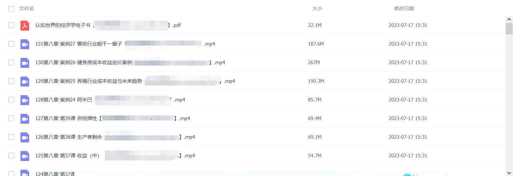Open the red PDF icon for 认知世界的经济学电子书
Screen dimensions: 513x176
(x=25, y=25)
